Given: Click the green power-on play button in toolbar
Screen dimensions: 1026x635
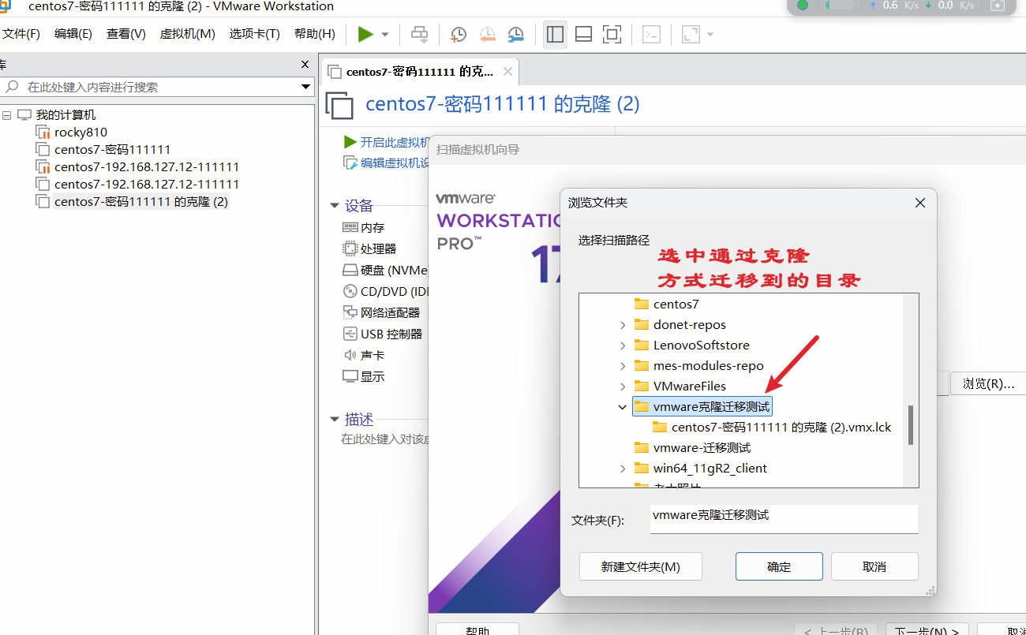Looking at the screenshot, I should pos(365,34).
